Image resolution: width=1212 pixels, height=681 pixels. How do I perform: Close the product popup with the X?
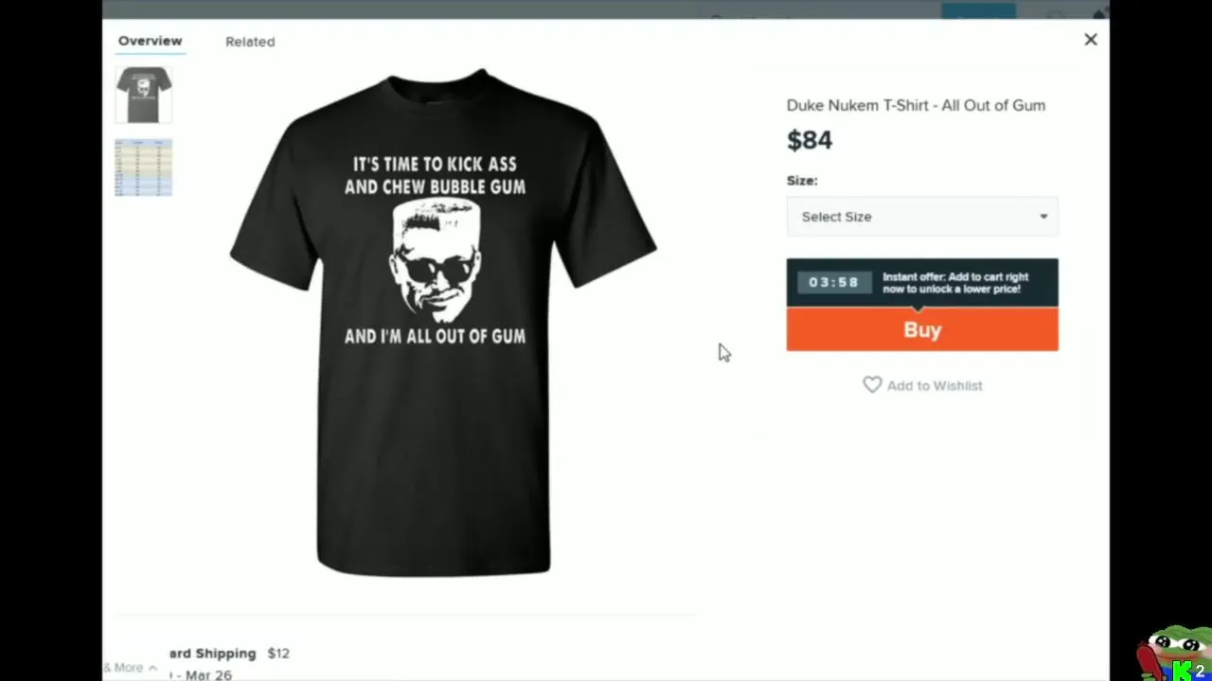tap(1091, 40)
